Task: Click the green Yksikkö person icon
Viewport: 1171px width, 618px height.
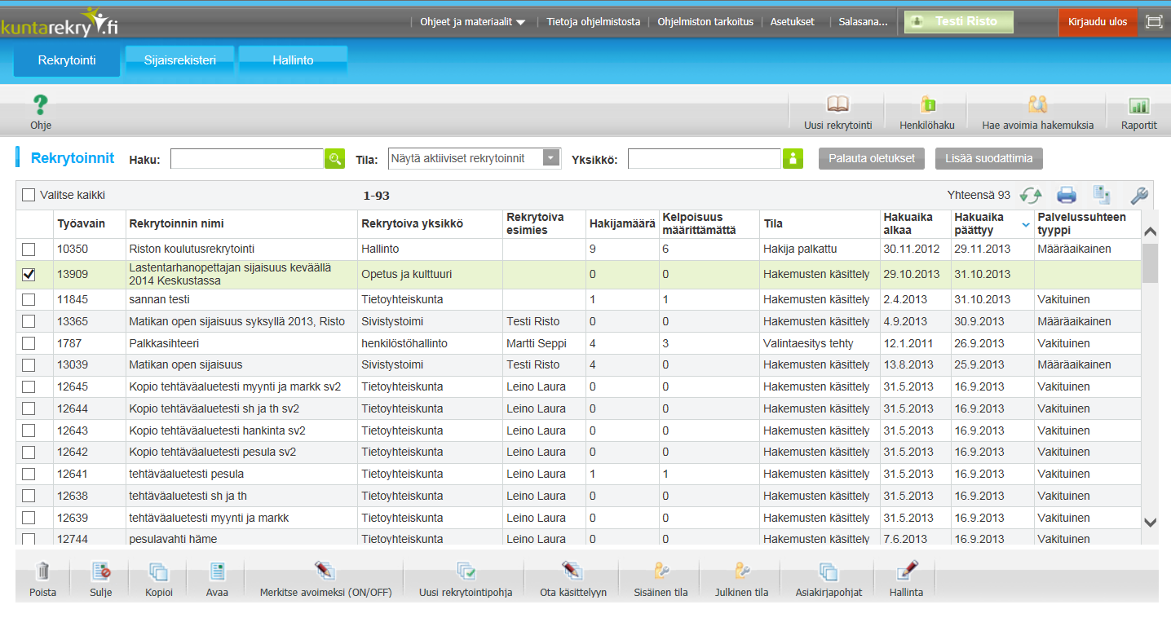Action: pos(793,158)
